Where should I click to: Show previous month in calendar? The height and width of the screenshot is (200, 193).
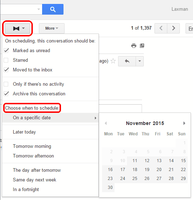coord(106,123)
